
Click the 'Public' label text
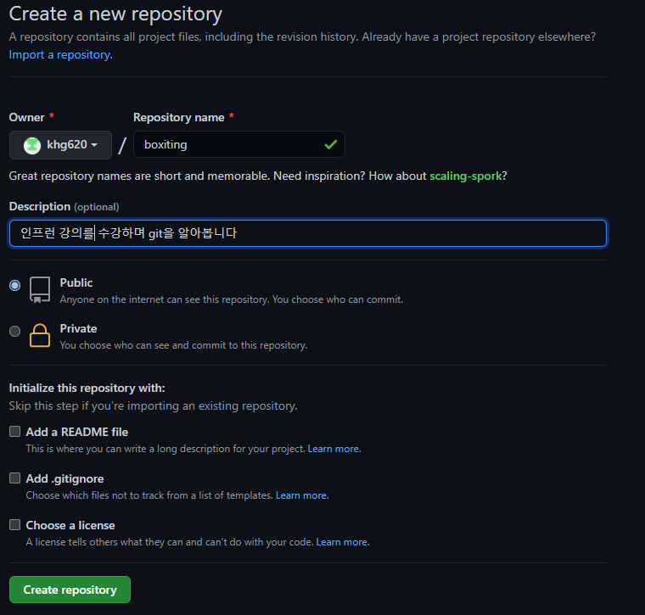(76, 282)
